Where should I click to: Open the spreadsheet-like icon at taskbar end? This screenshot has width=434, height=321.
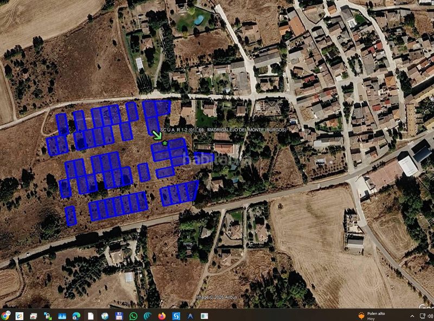(x=205, y=316)
